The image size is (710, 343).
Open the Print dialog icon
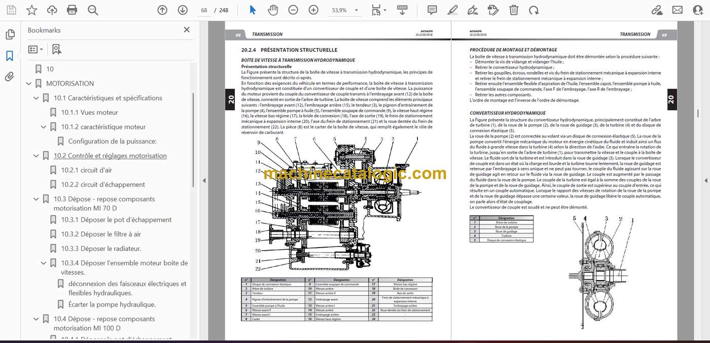[x=72, y=10]
